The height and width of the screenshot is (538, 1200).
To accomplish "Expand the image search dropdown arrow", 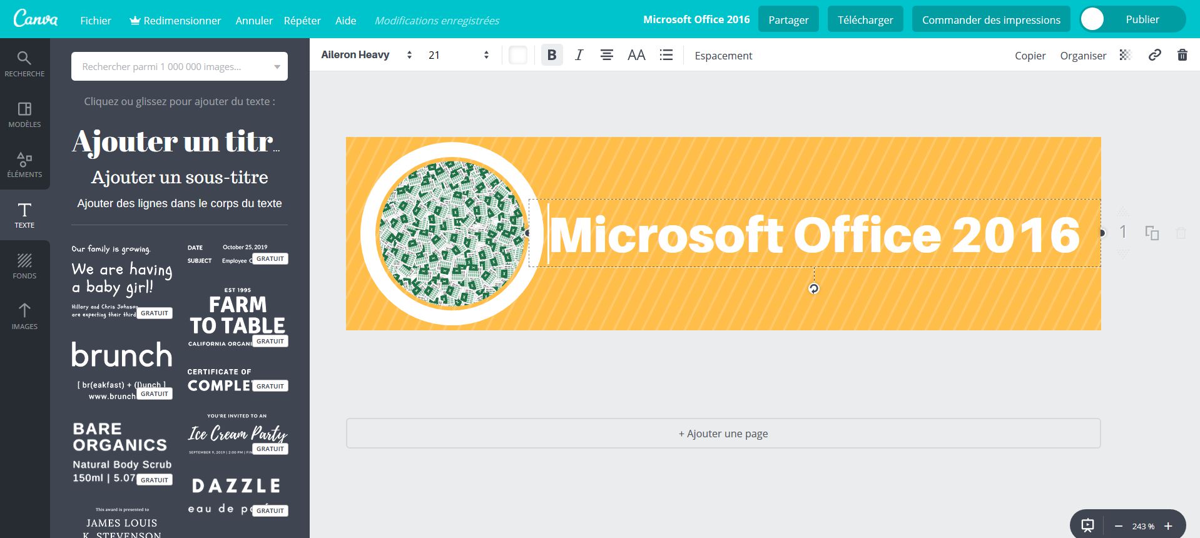I will 277,67.
